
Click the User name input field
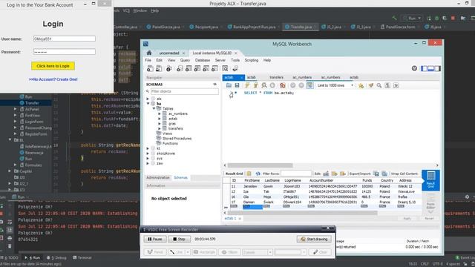pyautogui.click(x=65, y=39)
